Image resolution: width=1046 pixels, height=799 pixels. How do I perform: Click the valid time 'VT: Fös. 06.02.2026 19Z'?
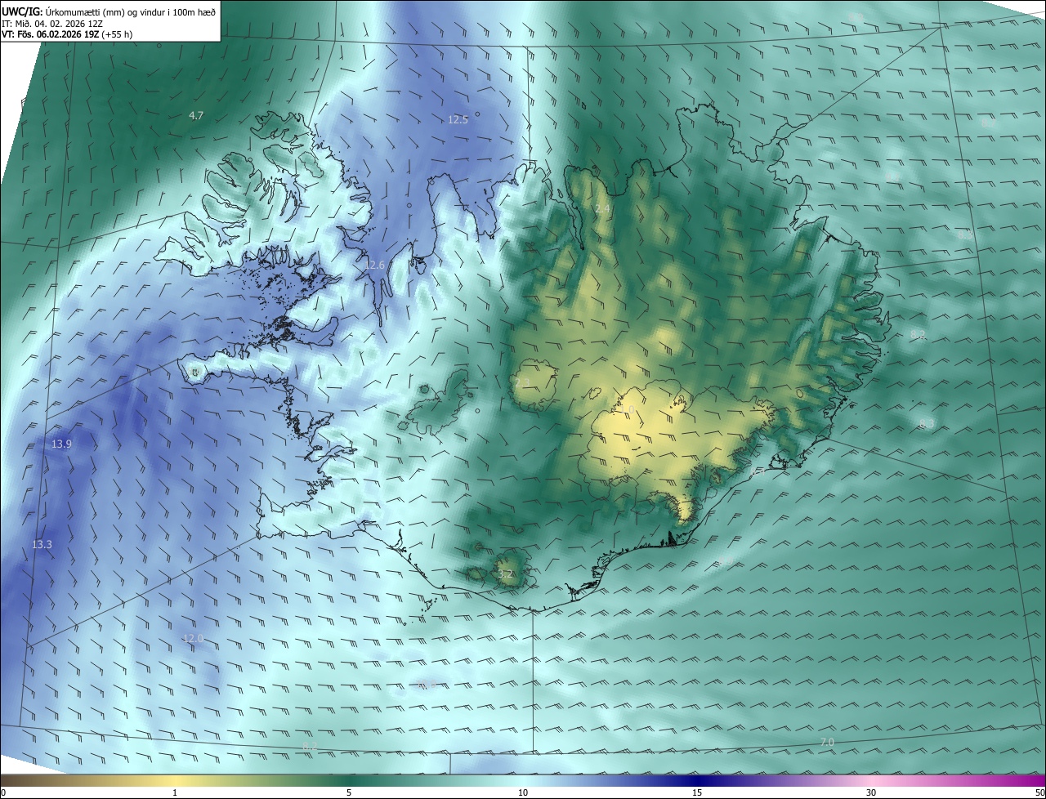50,34
